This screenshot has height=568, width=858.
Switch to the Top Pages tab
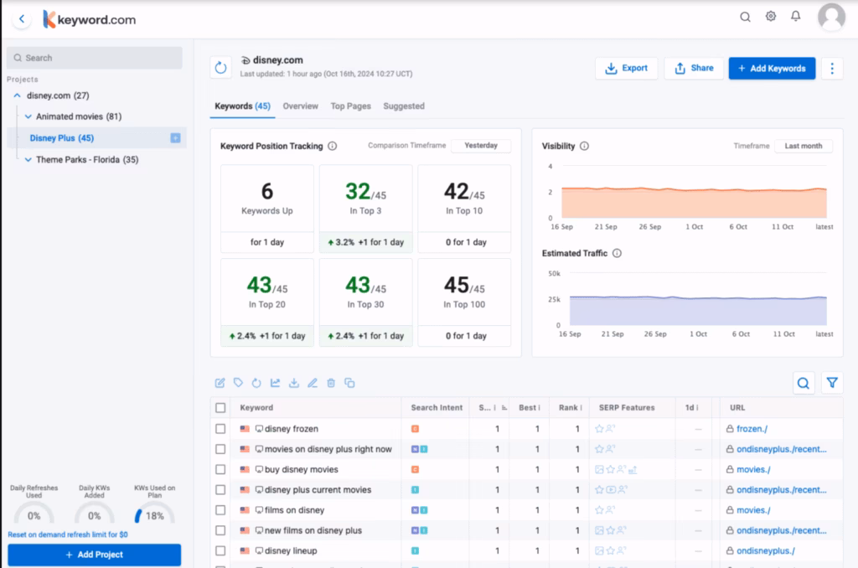350,106
